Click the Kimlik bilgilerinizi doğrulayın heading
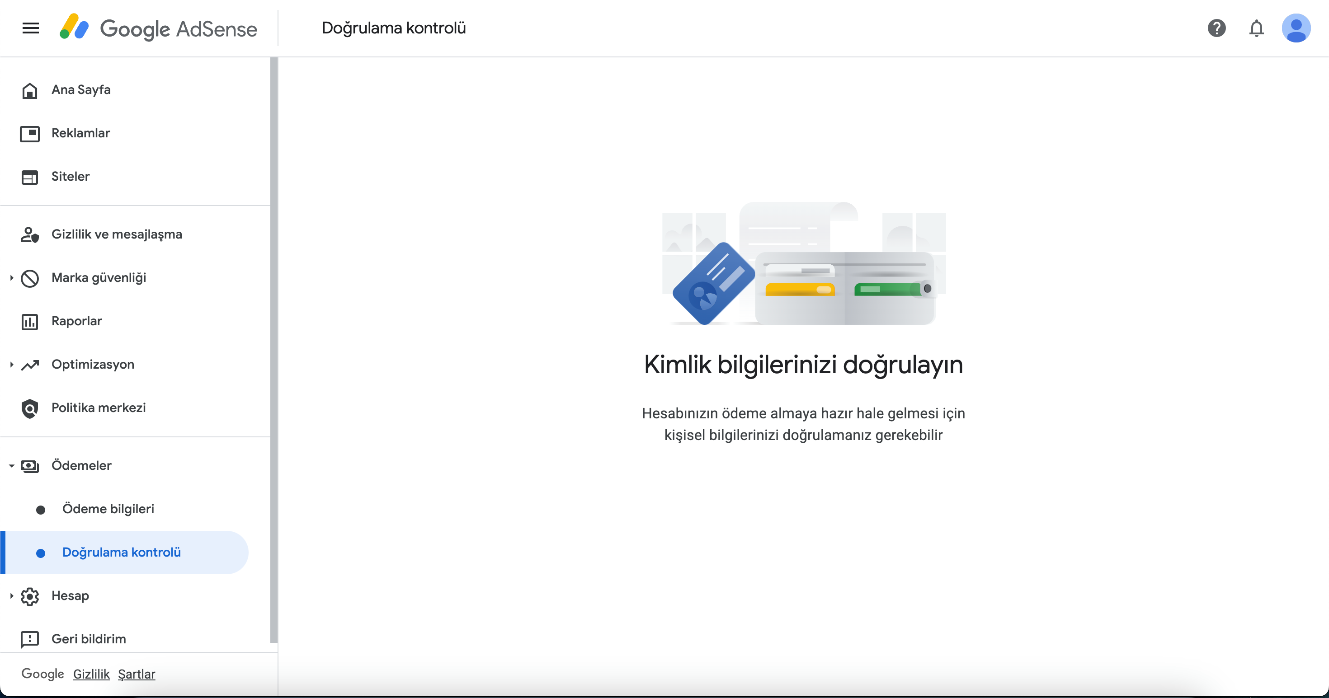 pos(803,365)
